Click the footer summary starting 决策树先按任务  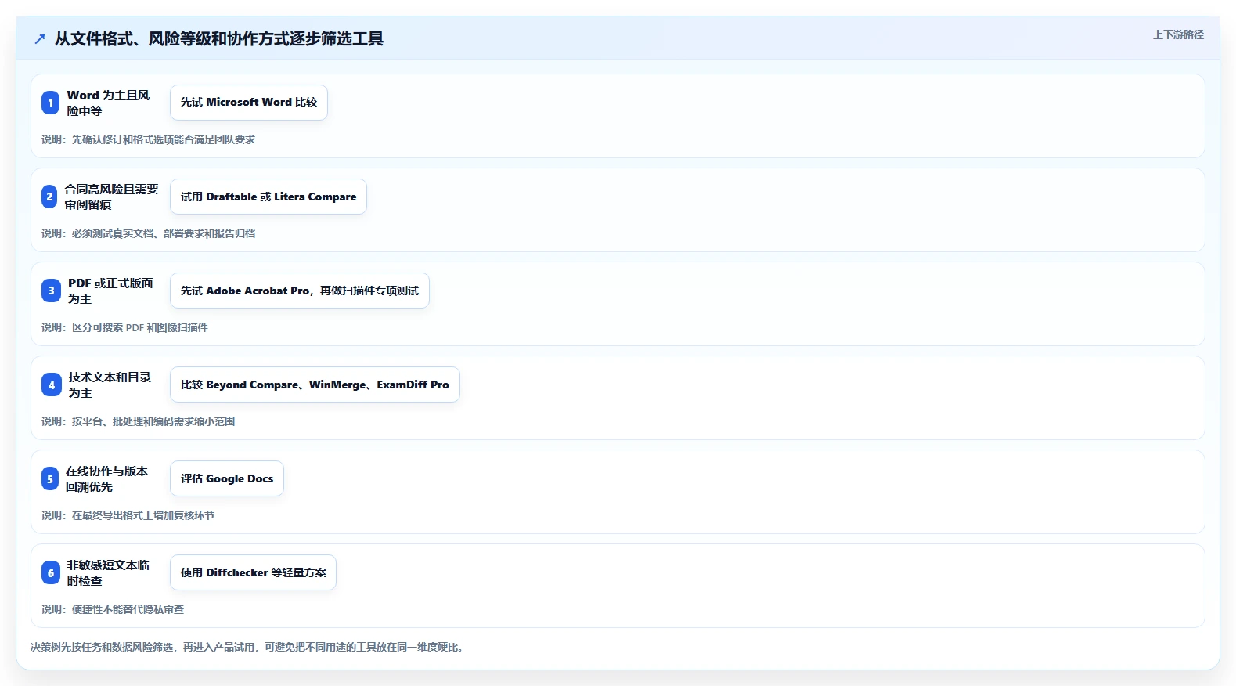coord(248,647)
